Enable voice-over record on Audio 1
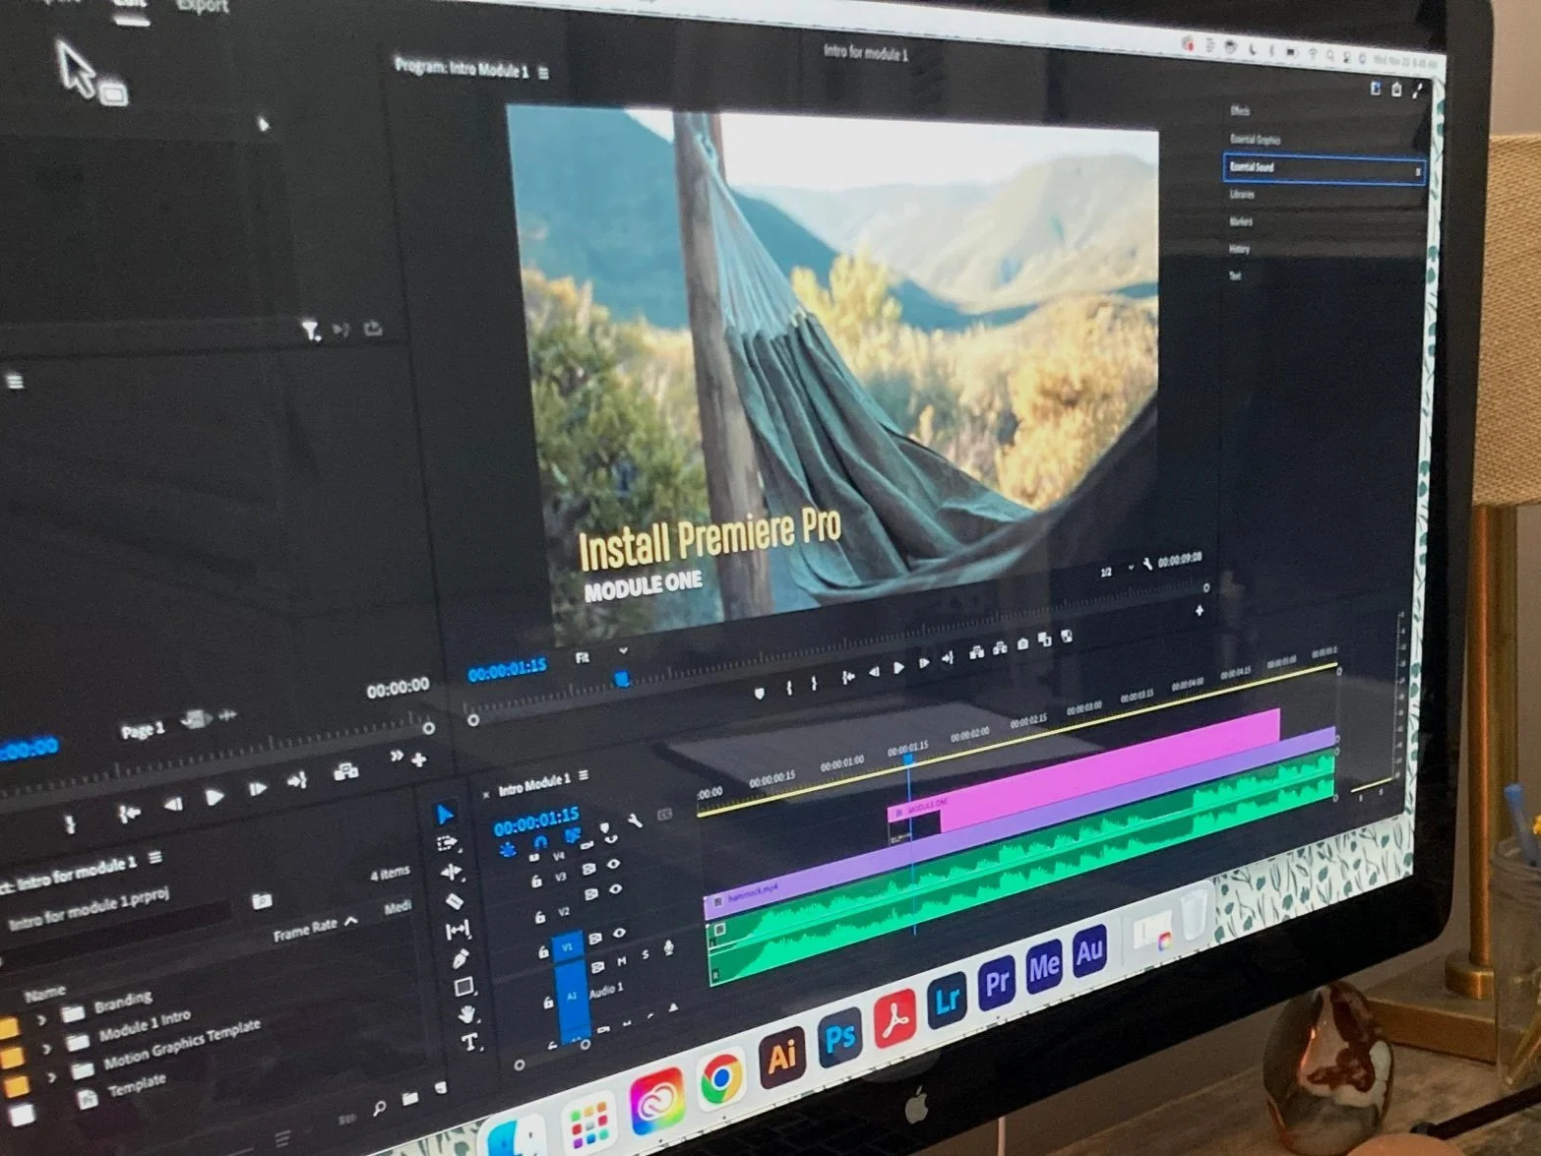This screenshot has height=1156, width=1541. 669,947
